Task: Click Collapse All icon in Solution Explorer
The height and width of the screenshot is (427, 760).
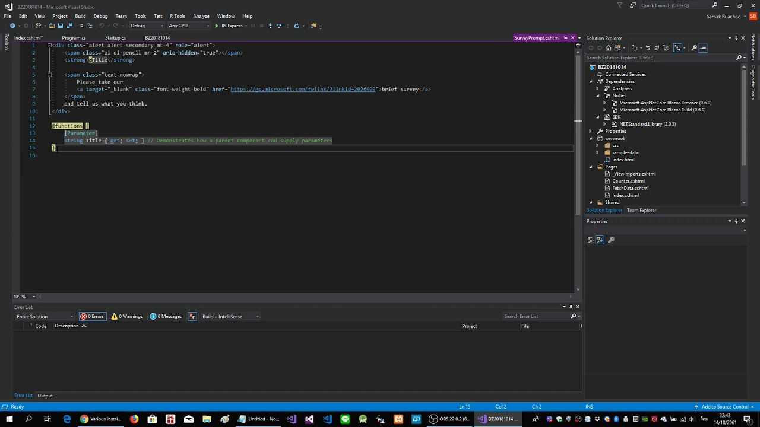Action: [656, 48]
